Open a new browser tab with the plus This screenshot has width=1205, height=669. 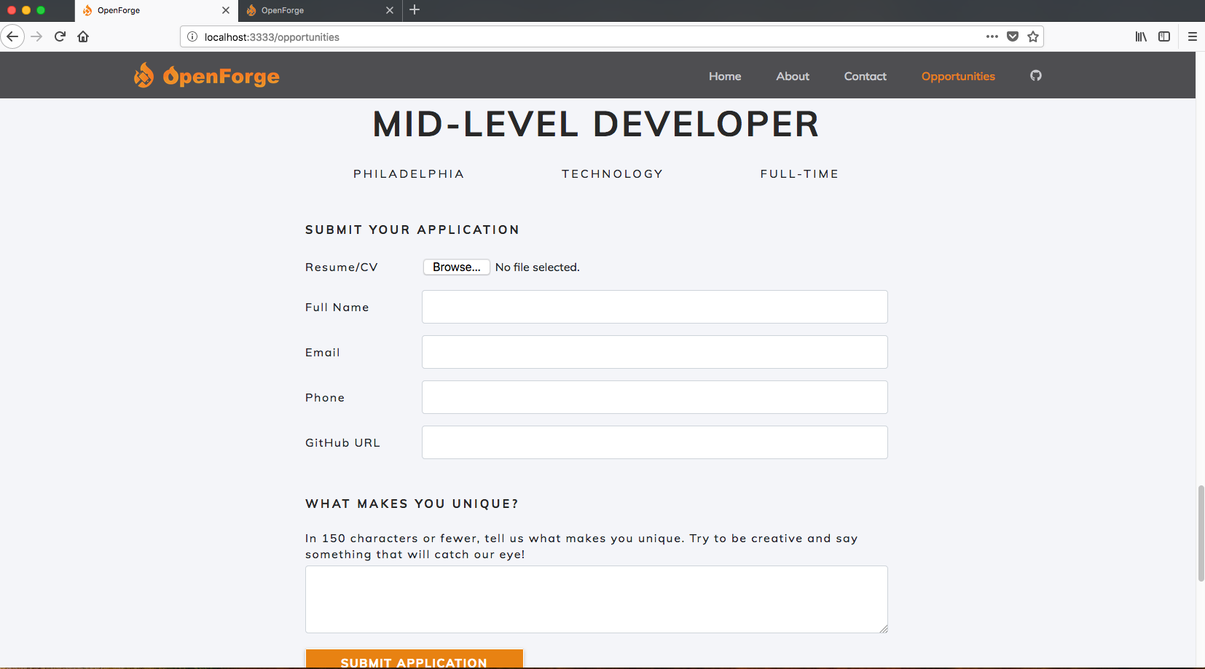click(415, 10)
